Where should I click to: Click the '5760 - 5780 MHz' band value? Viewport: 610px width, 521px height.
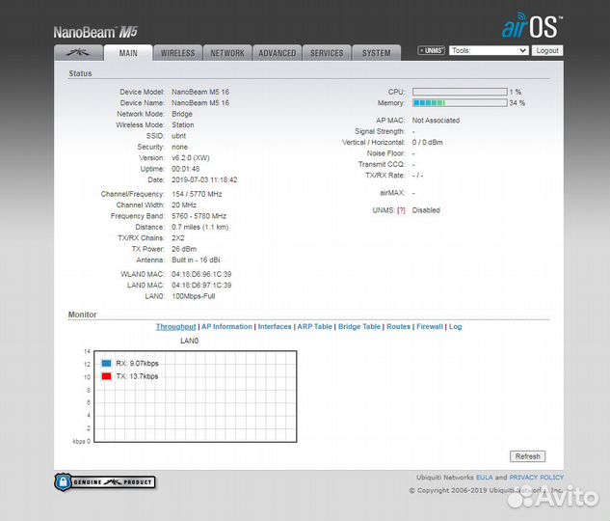click(199, 216)
